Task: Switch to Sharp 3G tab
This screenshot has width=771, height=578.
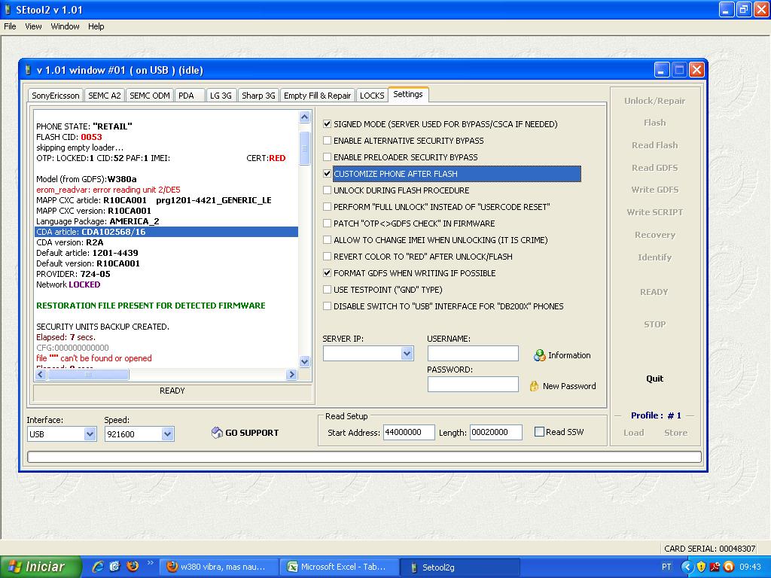Action: (258, 96)
